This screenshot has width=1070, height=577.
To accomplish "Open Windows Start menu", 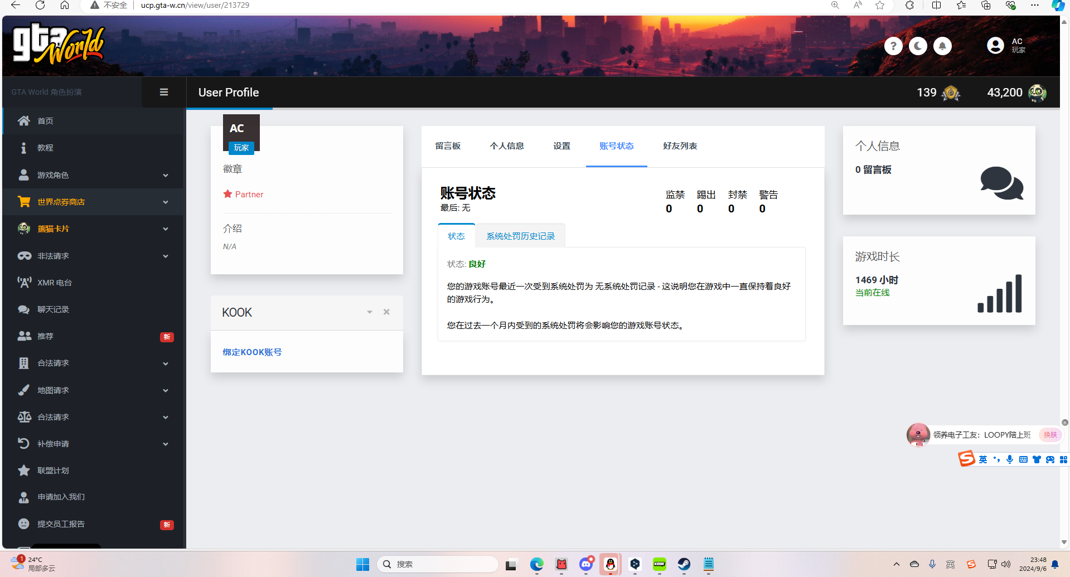I will click(x=362, y=564).
